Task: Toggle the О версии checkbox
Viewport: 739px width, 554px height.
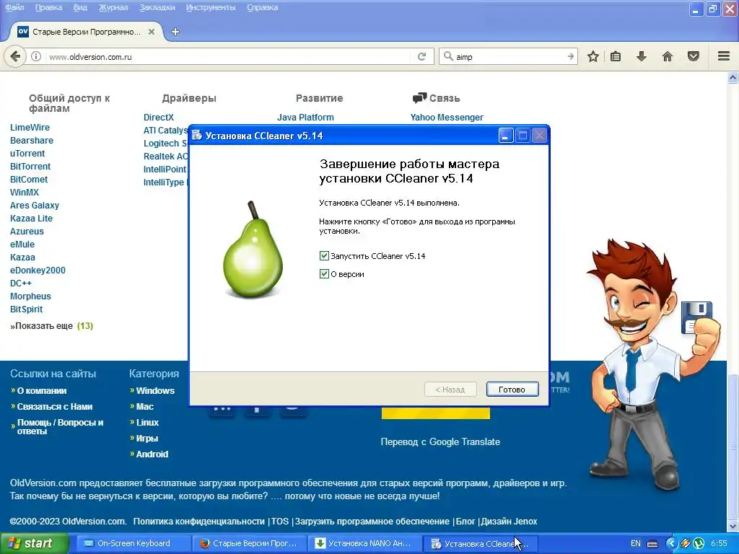Action: pyautogui.click(x=324, y=273)
